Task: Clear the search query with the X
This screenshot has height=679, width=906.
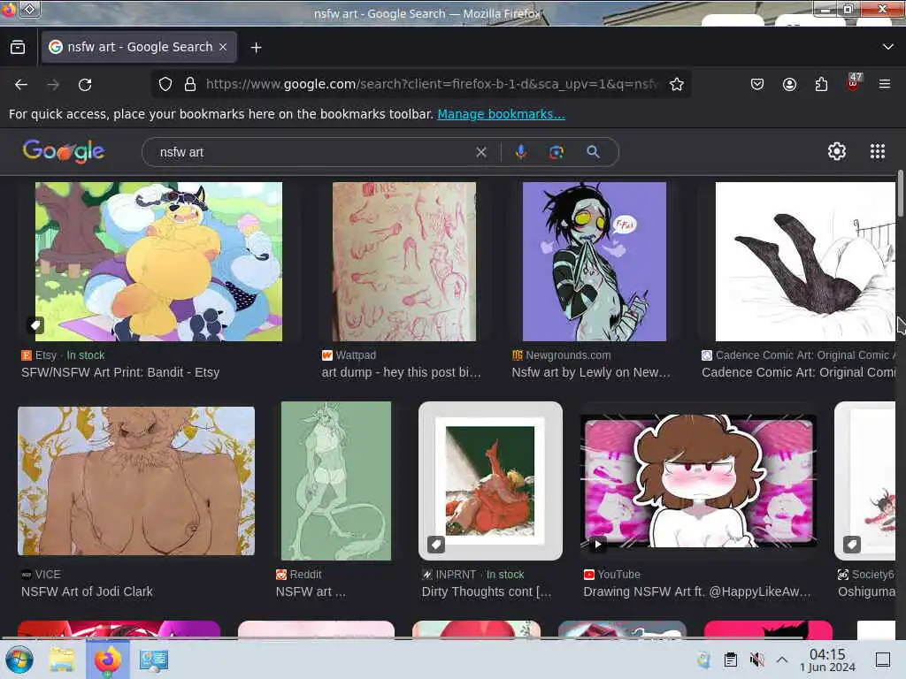Action: [480, 152]
